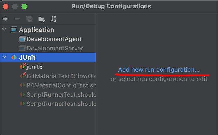
Task: Click the junit5 error-marked icon
Action: click(x=23, y=66)
